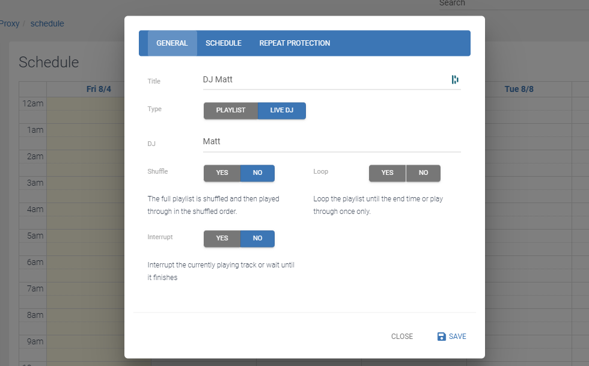The width and height of the screenshot is (589, 366).
Task: Open the REPEAT PROTECTION tab
Action: (x=294, y=43)
